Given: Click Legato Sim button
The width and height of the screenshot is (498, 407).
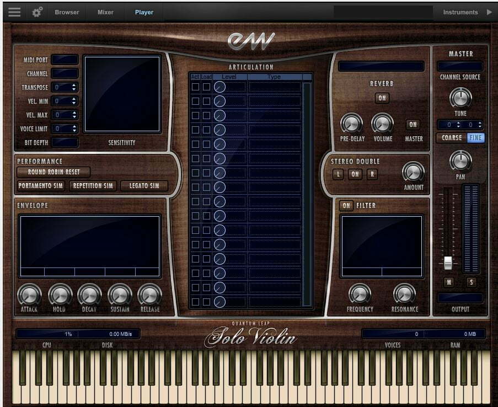Looking at the screenshot, I should [144, 185].
